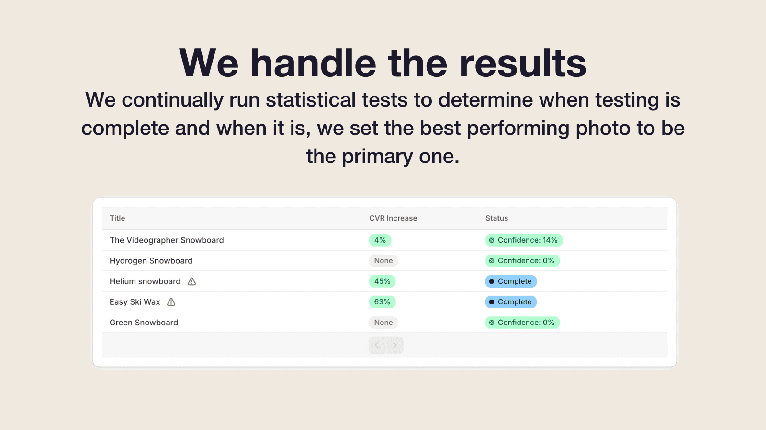Go to next page of results
The width and height of the screenshot is (766, 430).
tap(395, 345)
